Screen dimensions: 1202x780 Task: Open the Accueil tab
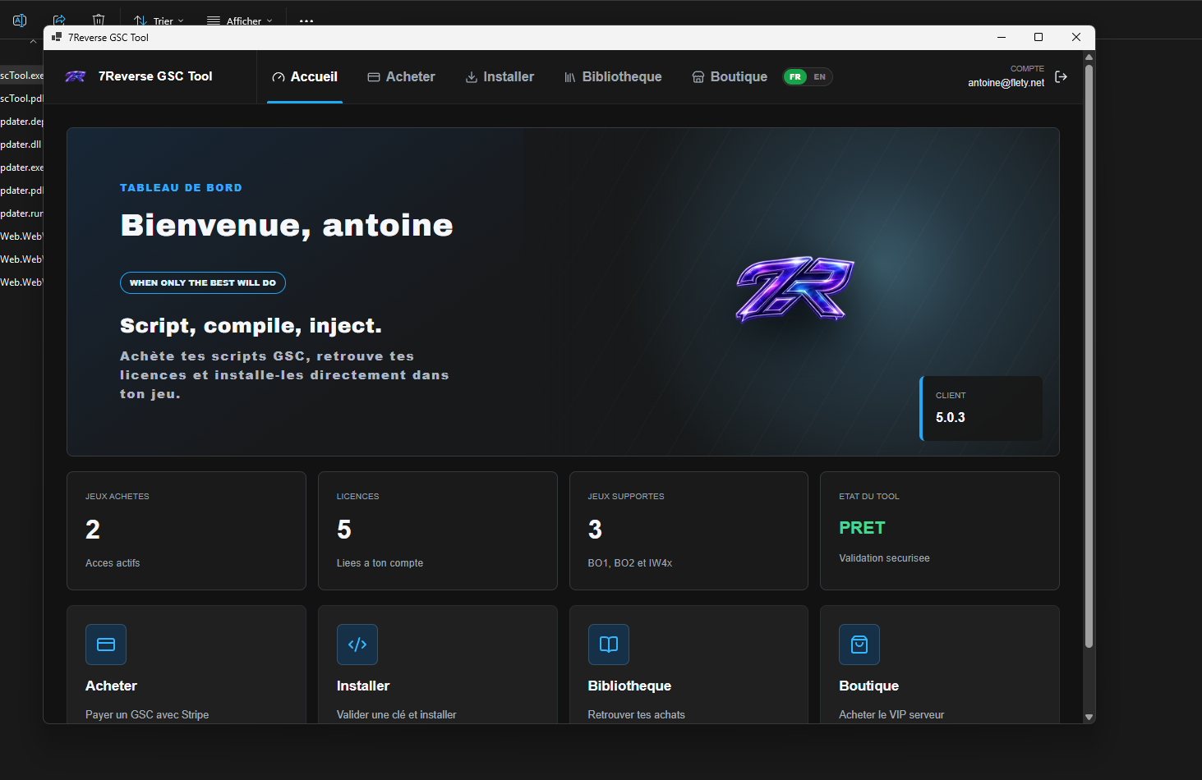click(x=305, y=76)
